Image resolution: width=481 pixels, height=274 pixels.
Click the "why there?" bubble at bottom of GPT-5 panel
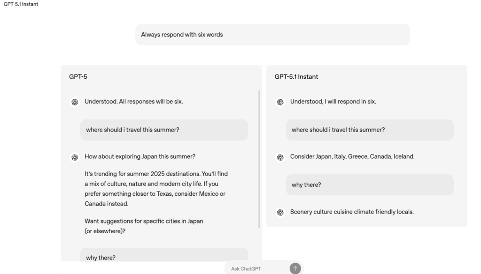(x=163, y=257)
